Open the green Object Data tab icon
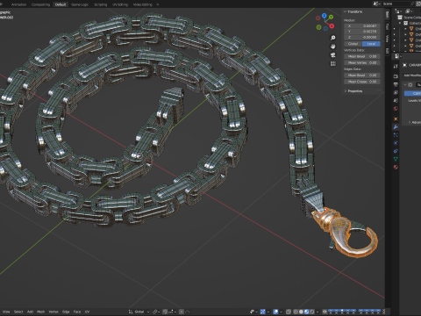 396,159
